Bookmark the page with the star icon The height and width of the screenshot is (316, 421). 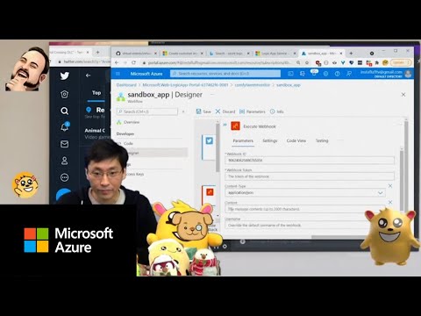click(x=307, y=62)
